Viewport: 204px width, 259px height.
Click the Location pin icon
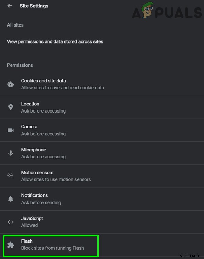click(11, 107)
